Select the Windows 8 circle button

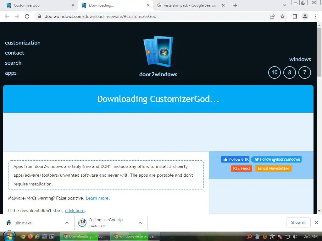(290, 72)
